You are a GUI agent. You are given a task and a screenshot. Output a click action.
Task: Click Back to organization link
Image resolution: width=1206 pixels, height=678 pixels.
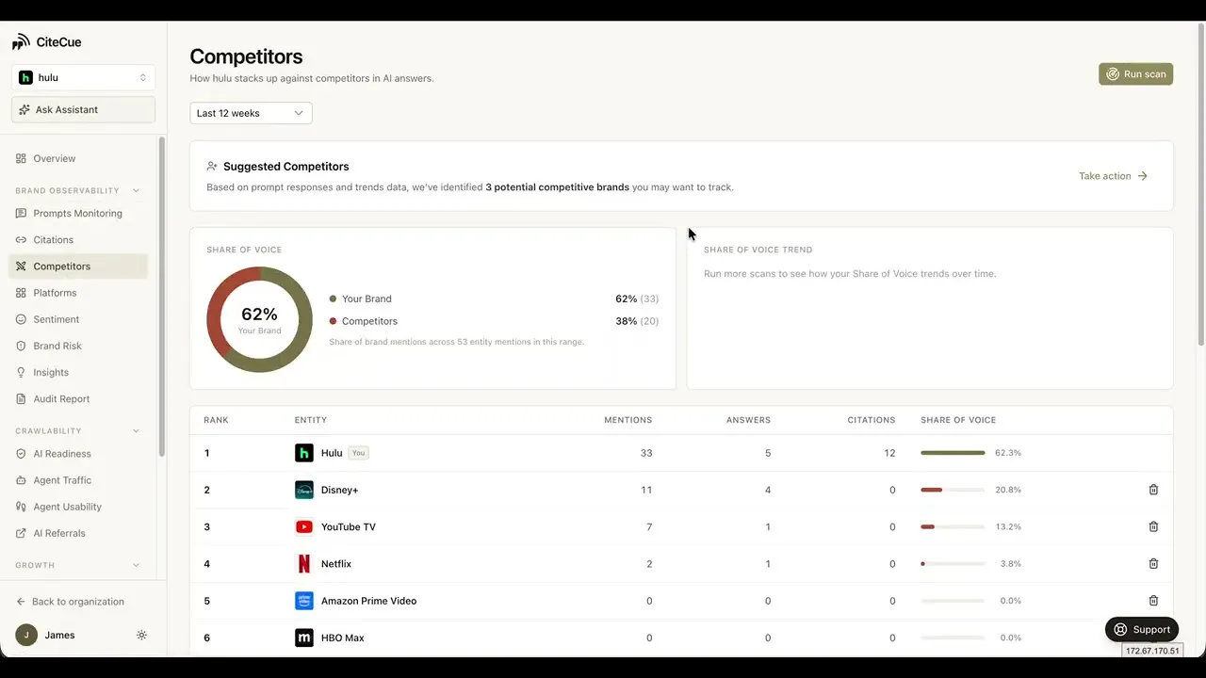click(70, 601)
